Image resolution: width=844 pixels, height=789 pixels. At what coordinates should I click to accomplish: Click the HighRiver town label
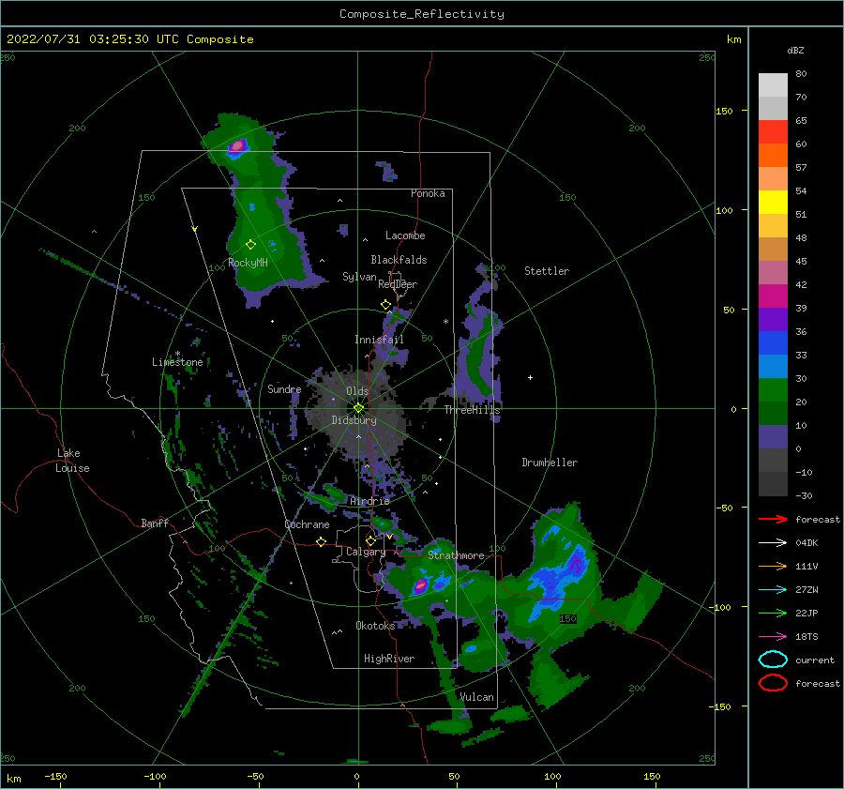tap(389, 659)
